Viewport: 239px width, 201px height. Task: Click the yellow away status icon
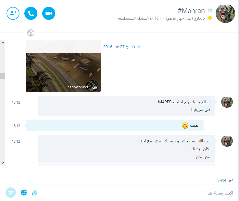210,18
